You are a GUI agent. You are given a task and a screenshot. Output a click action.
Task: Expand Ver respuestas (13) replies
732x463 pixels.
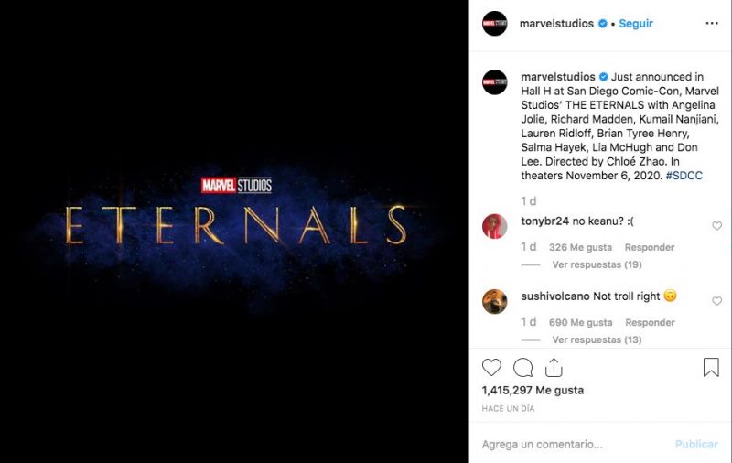tap(597, 339)
